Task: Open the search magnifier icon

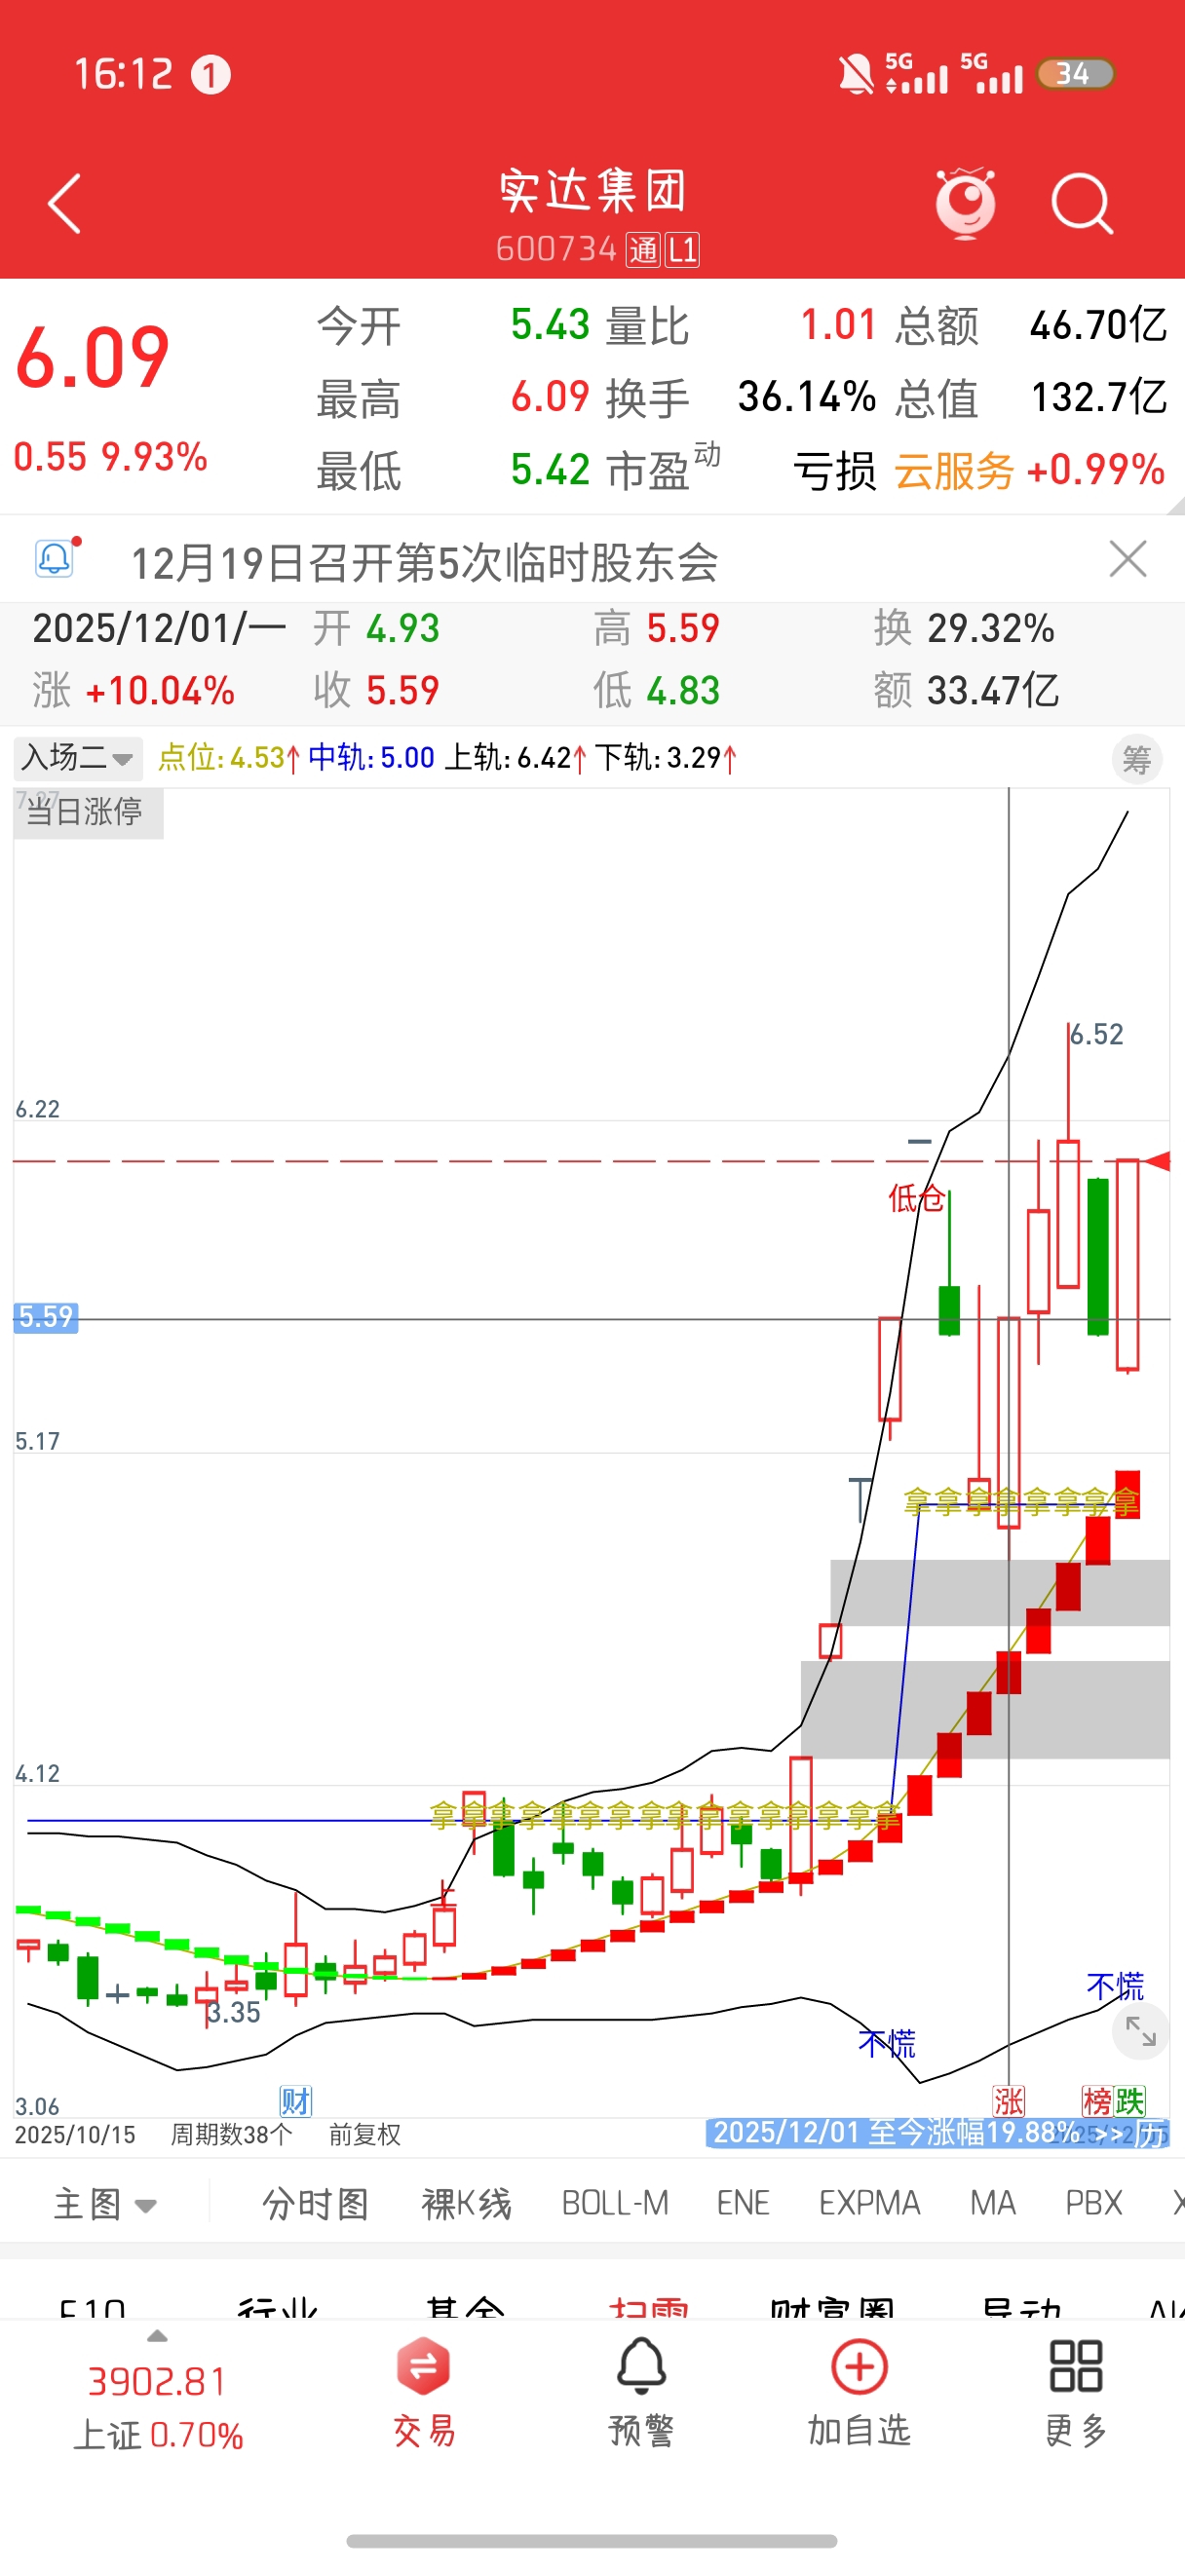Action: pyautogui.click(x=1082, y=204)
